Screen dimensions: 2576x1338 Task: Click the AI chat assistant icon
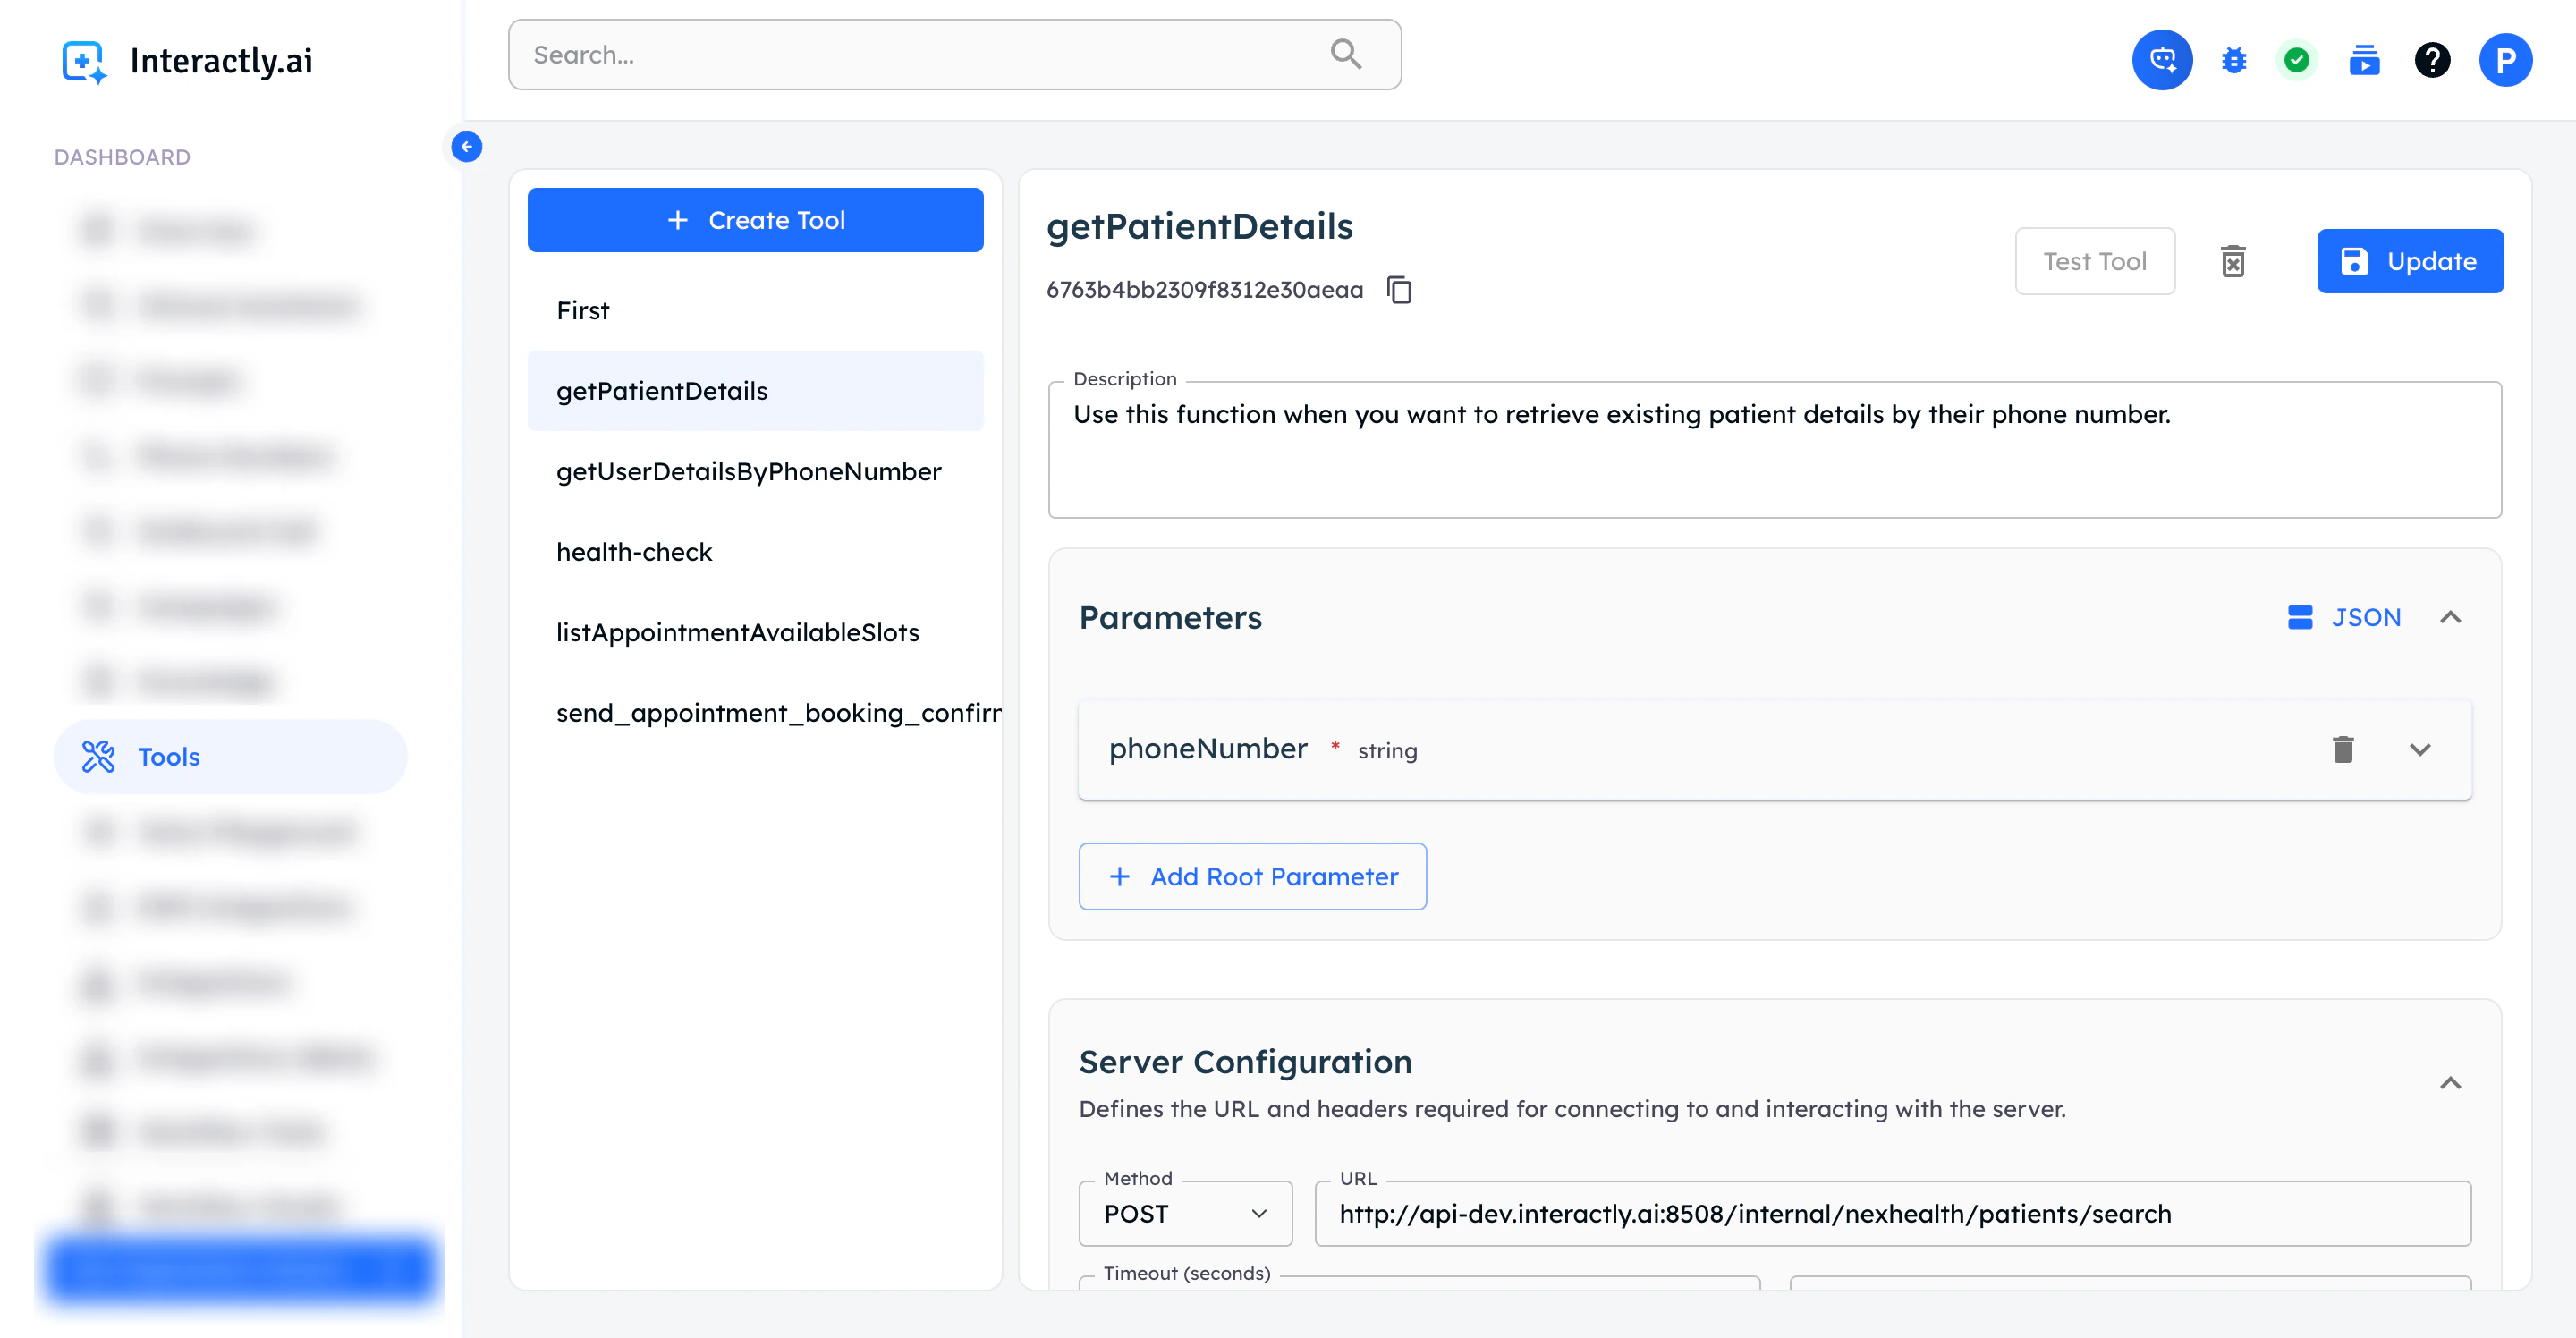[2161, 60]
